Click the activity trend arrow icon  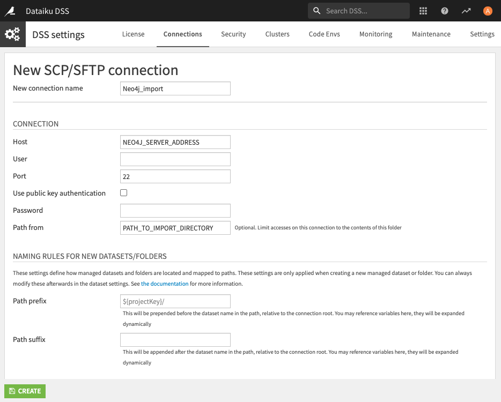click(466, 11)
